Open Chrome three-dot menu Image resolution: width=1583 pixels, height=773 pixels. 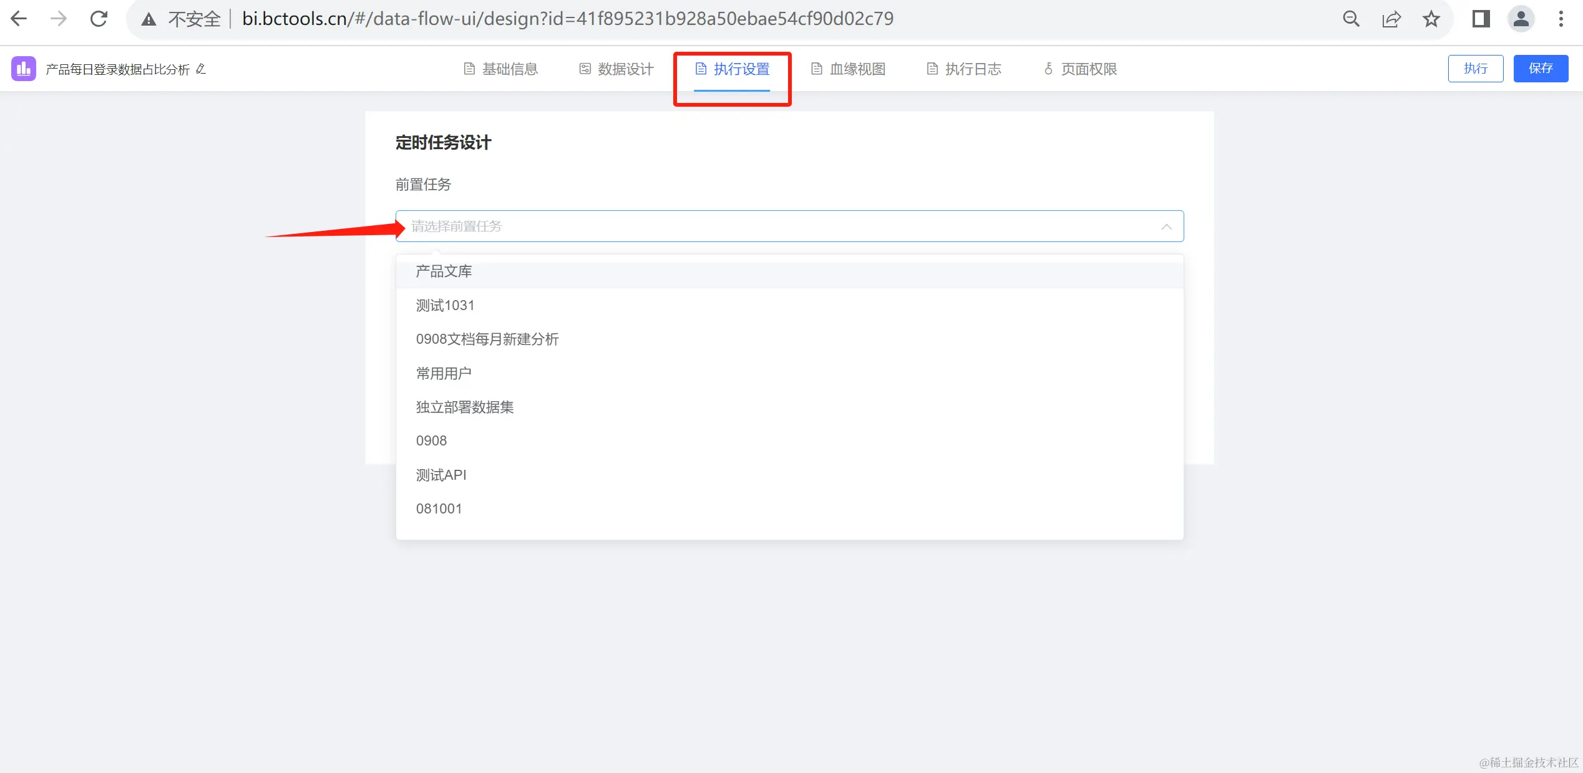click(x=1561, y=19)
